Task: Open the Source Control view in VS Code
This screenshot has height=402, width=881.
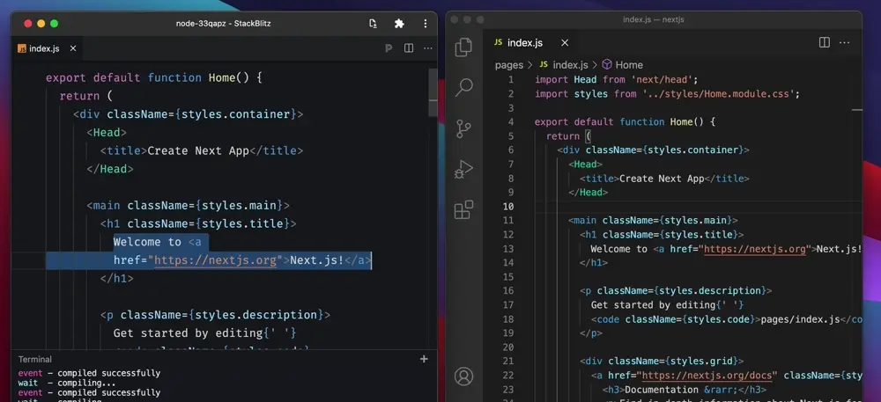Action: coord(463,129)
